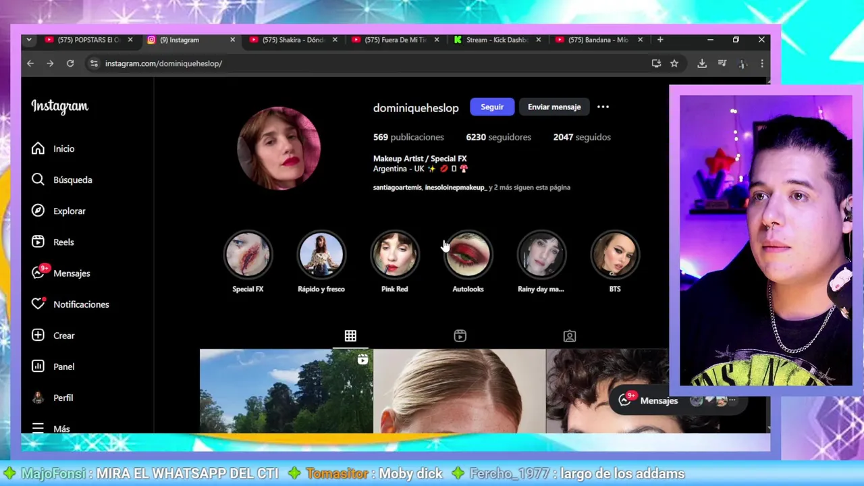
Task: Bookmark page with star icon
Action: coord(674,63)
